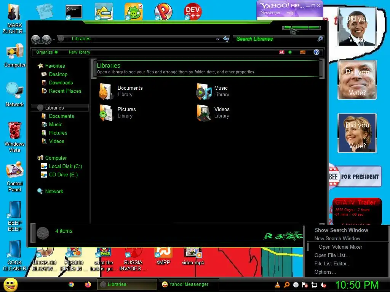Open CD Drive (E:) in the sidebar

click(x=63, y=175)
